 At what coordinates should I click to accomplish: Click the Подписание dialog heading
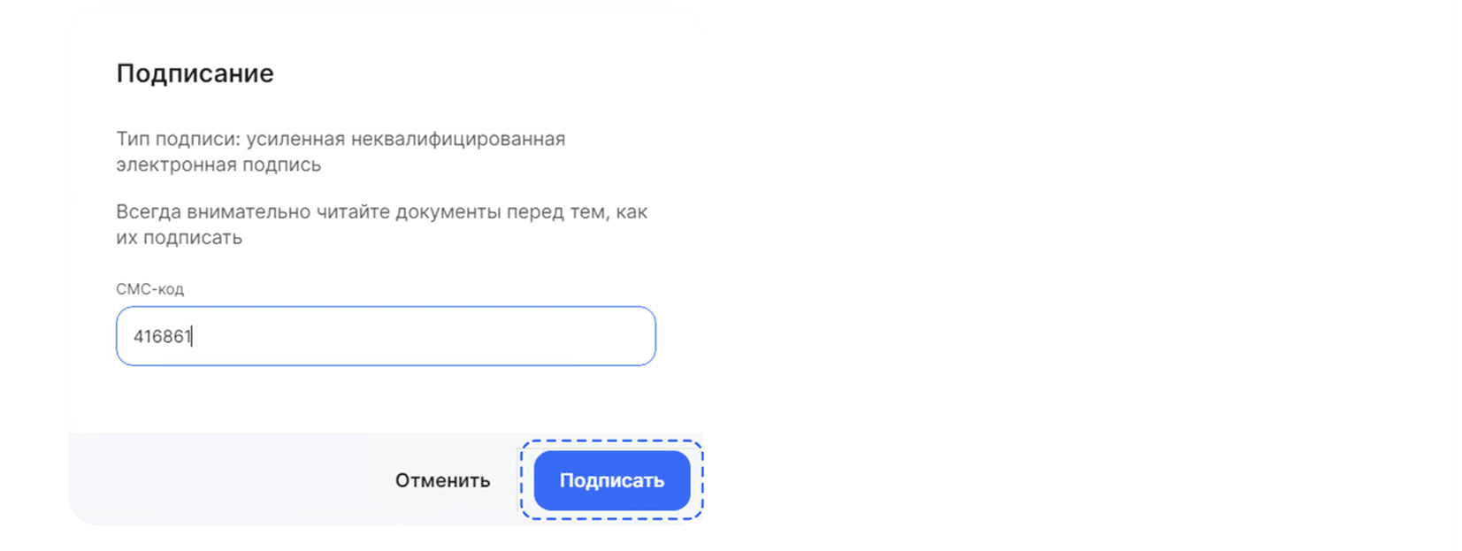pos(195,73)
